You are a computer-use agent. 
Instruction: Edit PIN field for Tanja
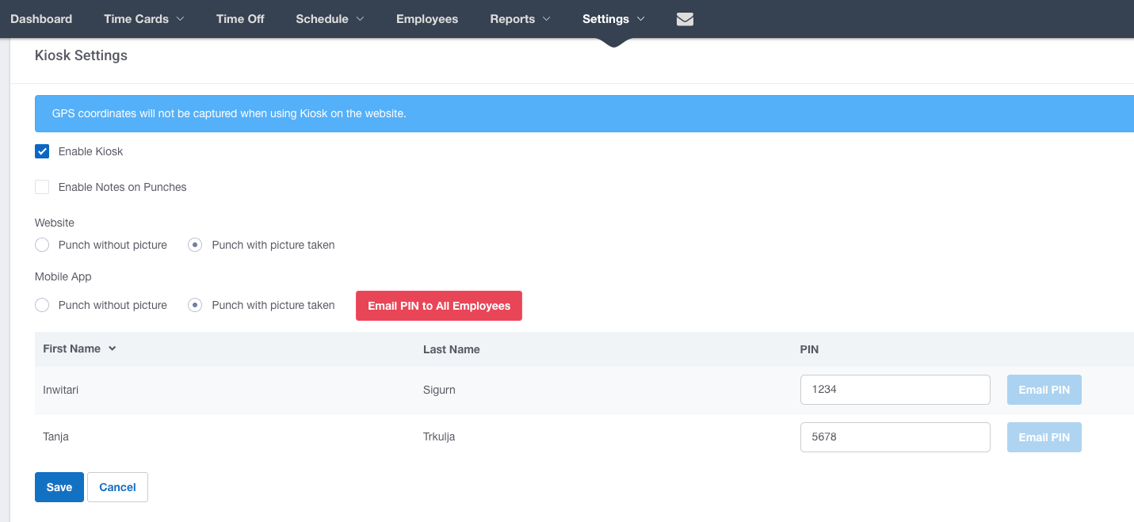coord(895,437)
